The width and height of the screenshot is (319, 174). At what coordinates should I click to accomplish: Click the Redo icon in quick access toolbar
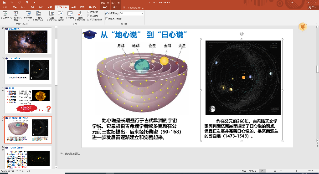[x=19, y=2]
